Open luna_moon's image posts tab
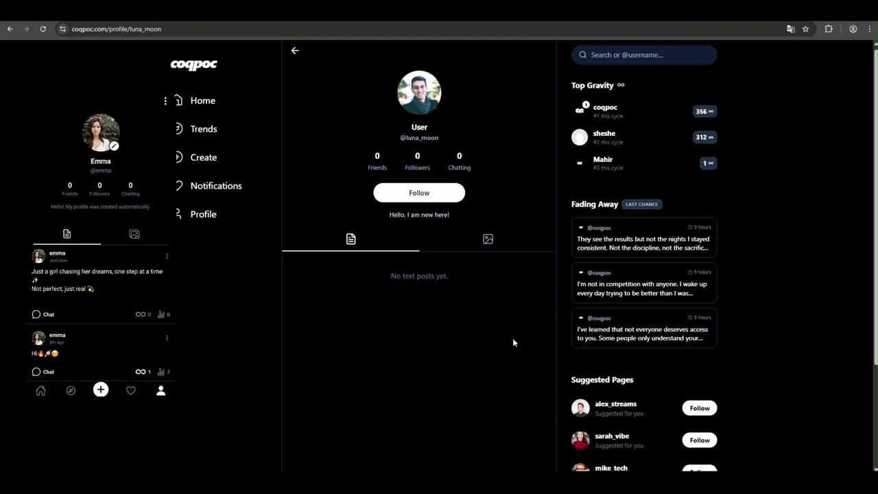This screenshot has width=878, height=494. click(488, 239)
